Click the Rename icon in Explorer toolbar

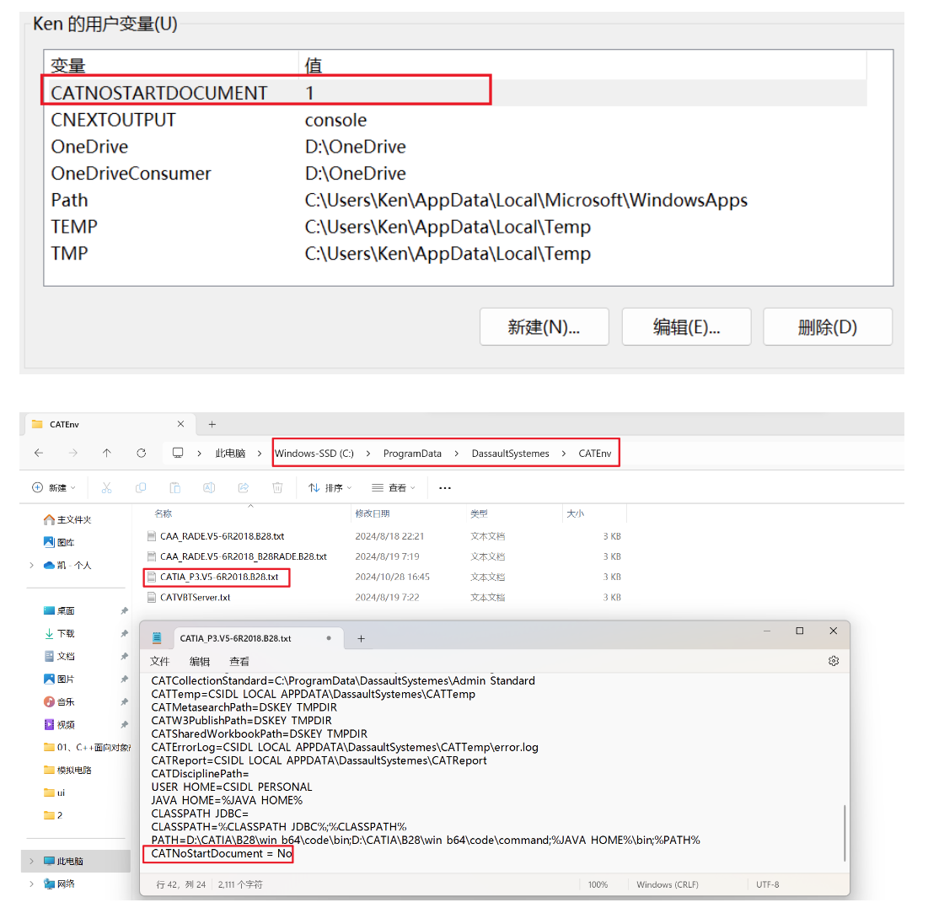click(209, 488)
